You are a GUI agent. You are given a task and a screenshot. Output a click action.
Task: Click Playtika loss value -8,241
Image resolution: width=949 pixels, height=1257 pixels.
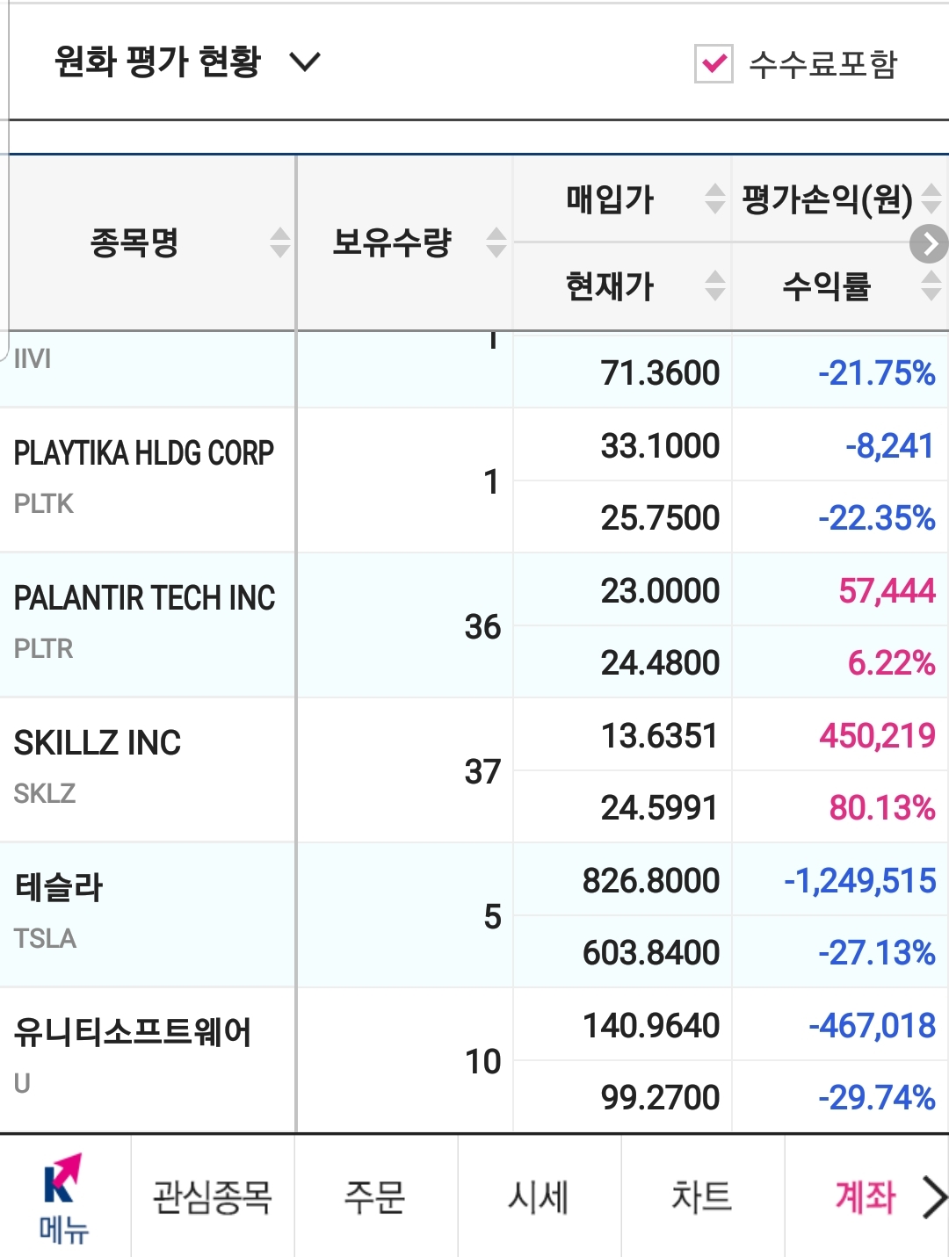[890, 446]
